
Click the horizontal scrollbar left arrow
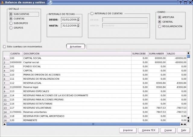pyautogui.click(x=5, y=124)
